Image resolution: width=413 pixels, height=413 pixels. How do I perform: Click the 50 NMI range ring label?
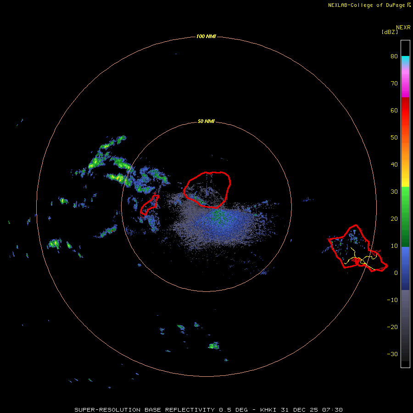tap(206, 122)
